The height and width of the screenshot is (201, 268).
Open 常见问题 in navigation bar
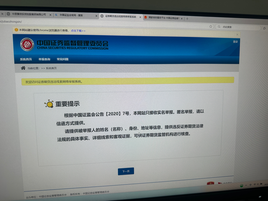coord(63,59)
